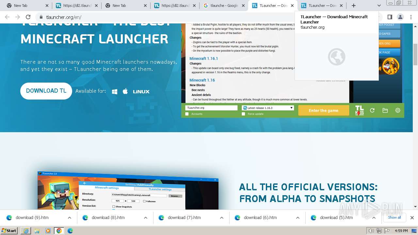
Task: Close the first New Tab tab
Action: pos(47,6)
